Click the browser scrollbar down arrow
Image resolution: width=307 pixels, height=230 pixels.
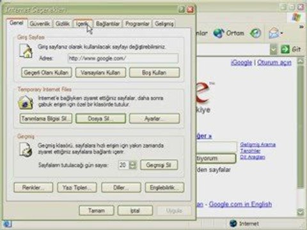(x=301, y=212)
